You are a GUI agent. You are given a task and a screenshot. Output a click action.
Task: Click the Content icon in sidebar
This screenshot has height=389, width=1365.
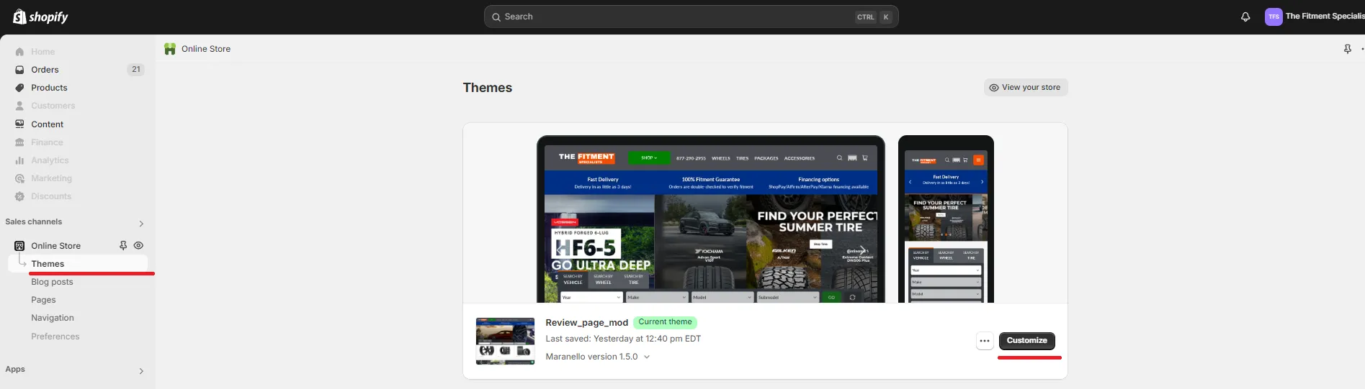click(19, 124)
